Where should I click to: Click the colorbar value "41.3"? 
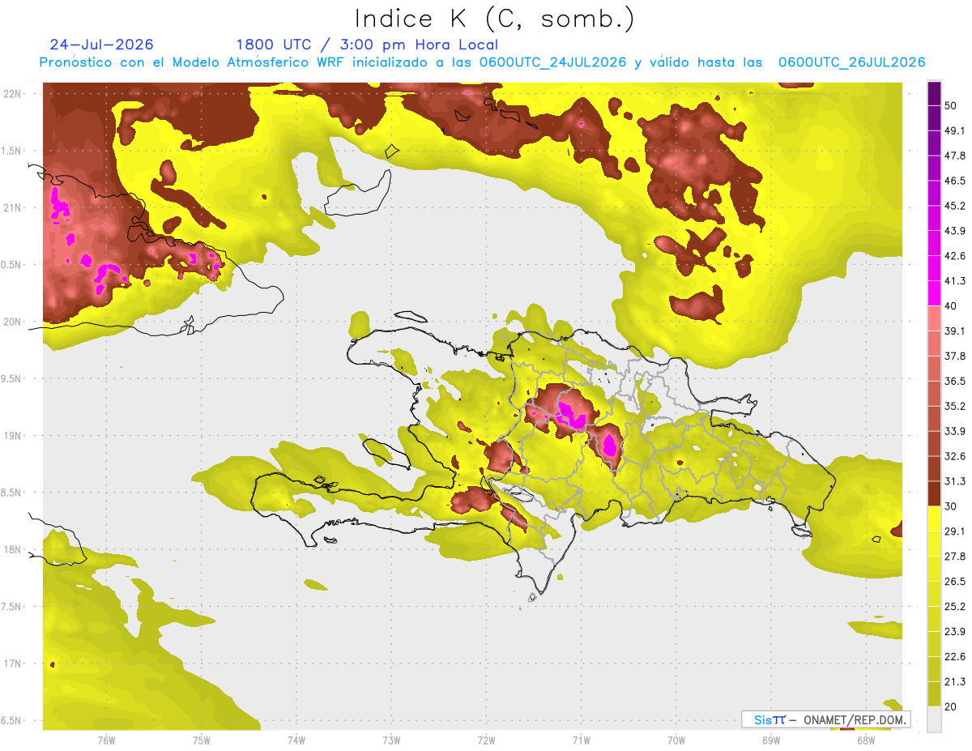pos(955,281)
